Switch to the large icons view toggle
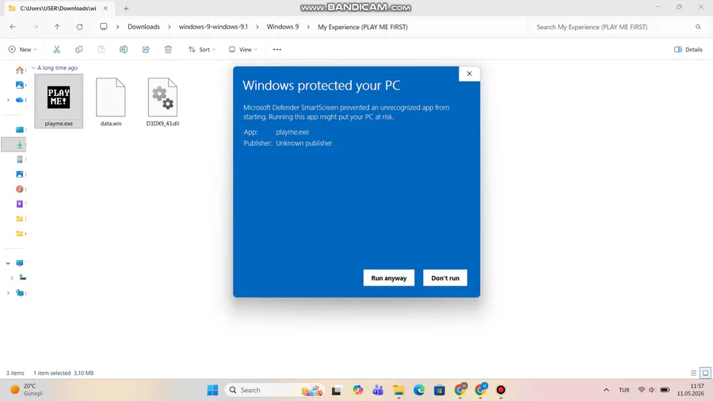Image resolution: width=713 pixels, height=401 pixels. pyautogui.click(x=705, y=372)
